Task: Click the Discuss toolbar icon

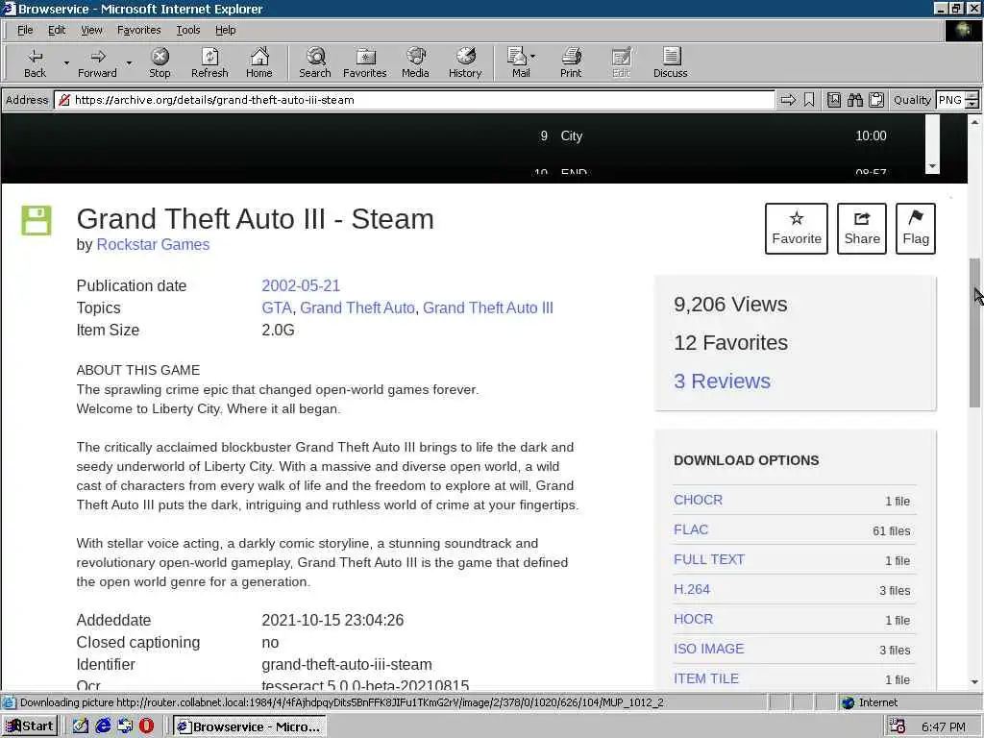Action: [670, 62]
